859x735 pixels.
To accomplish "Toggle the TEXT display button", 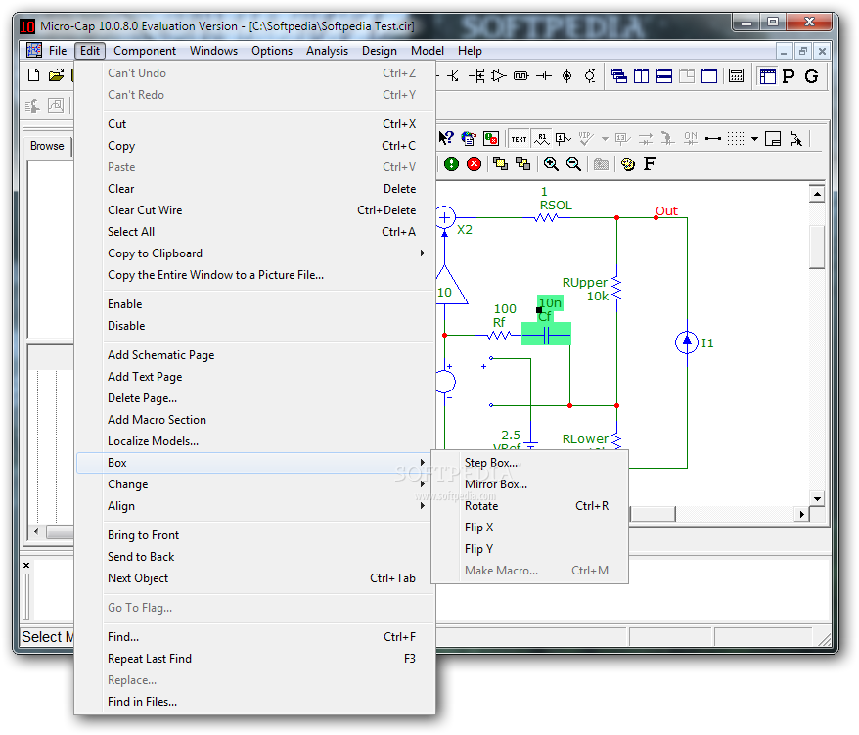I will (x=519, y=139).
